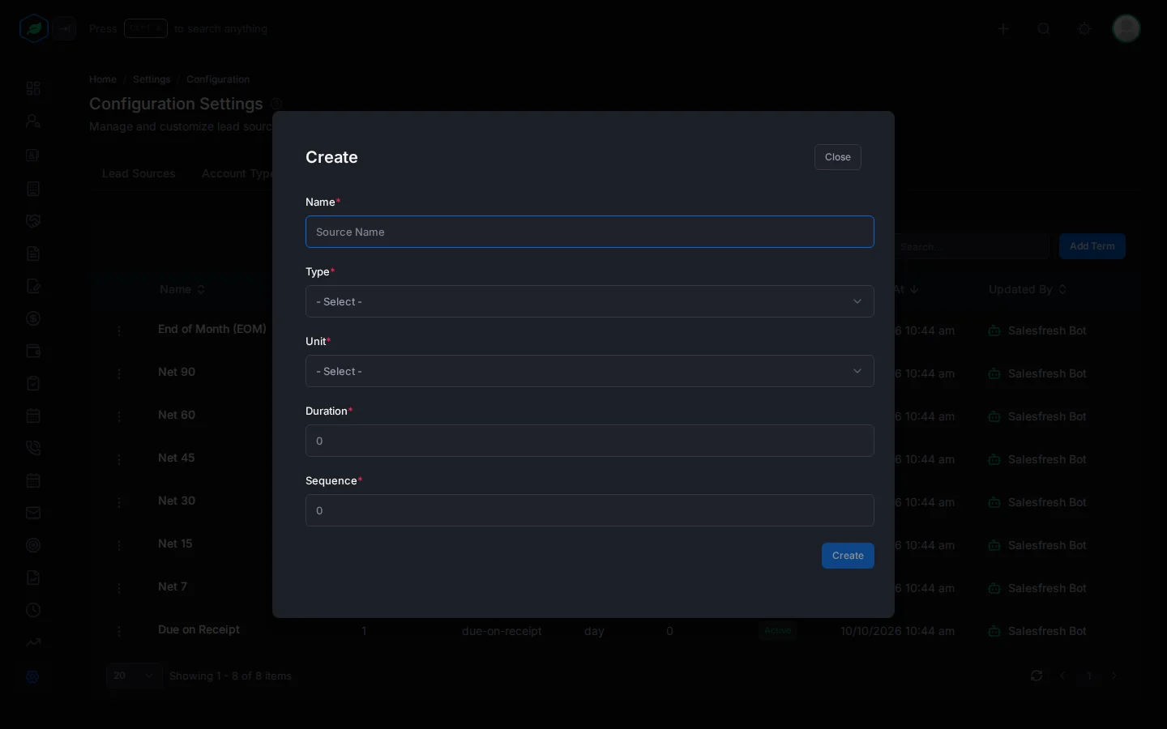Open the Unit select dropdown
Screen dimensions: 1167x729
(x=589, y=371)
